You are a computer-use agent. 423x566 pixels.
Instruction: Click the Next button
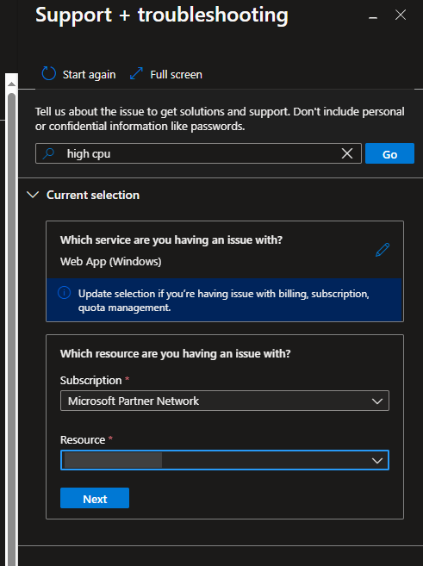[x=95, y=498]
